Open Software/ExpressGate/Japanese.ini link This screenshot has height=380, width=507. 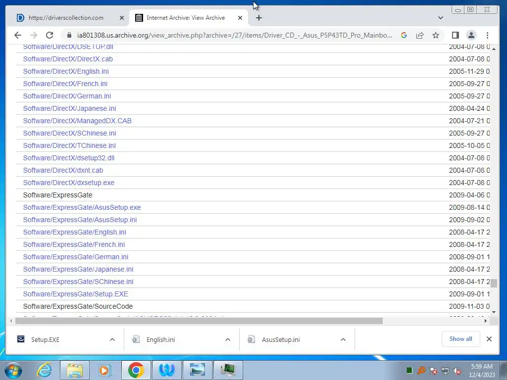click(x=78, y=270)
